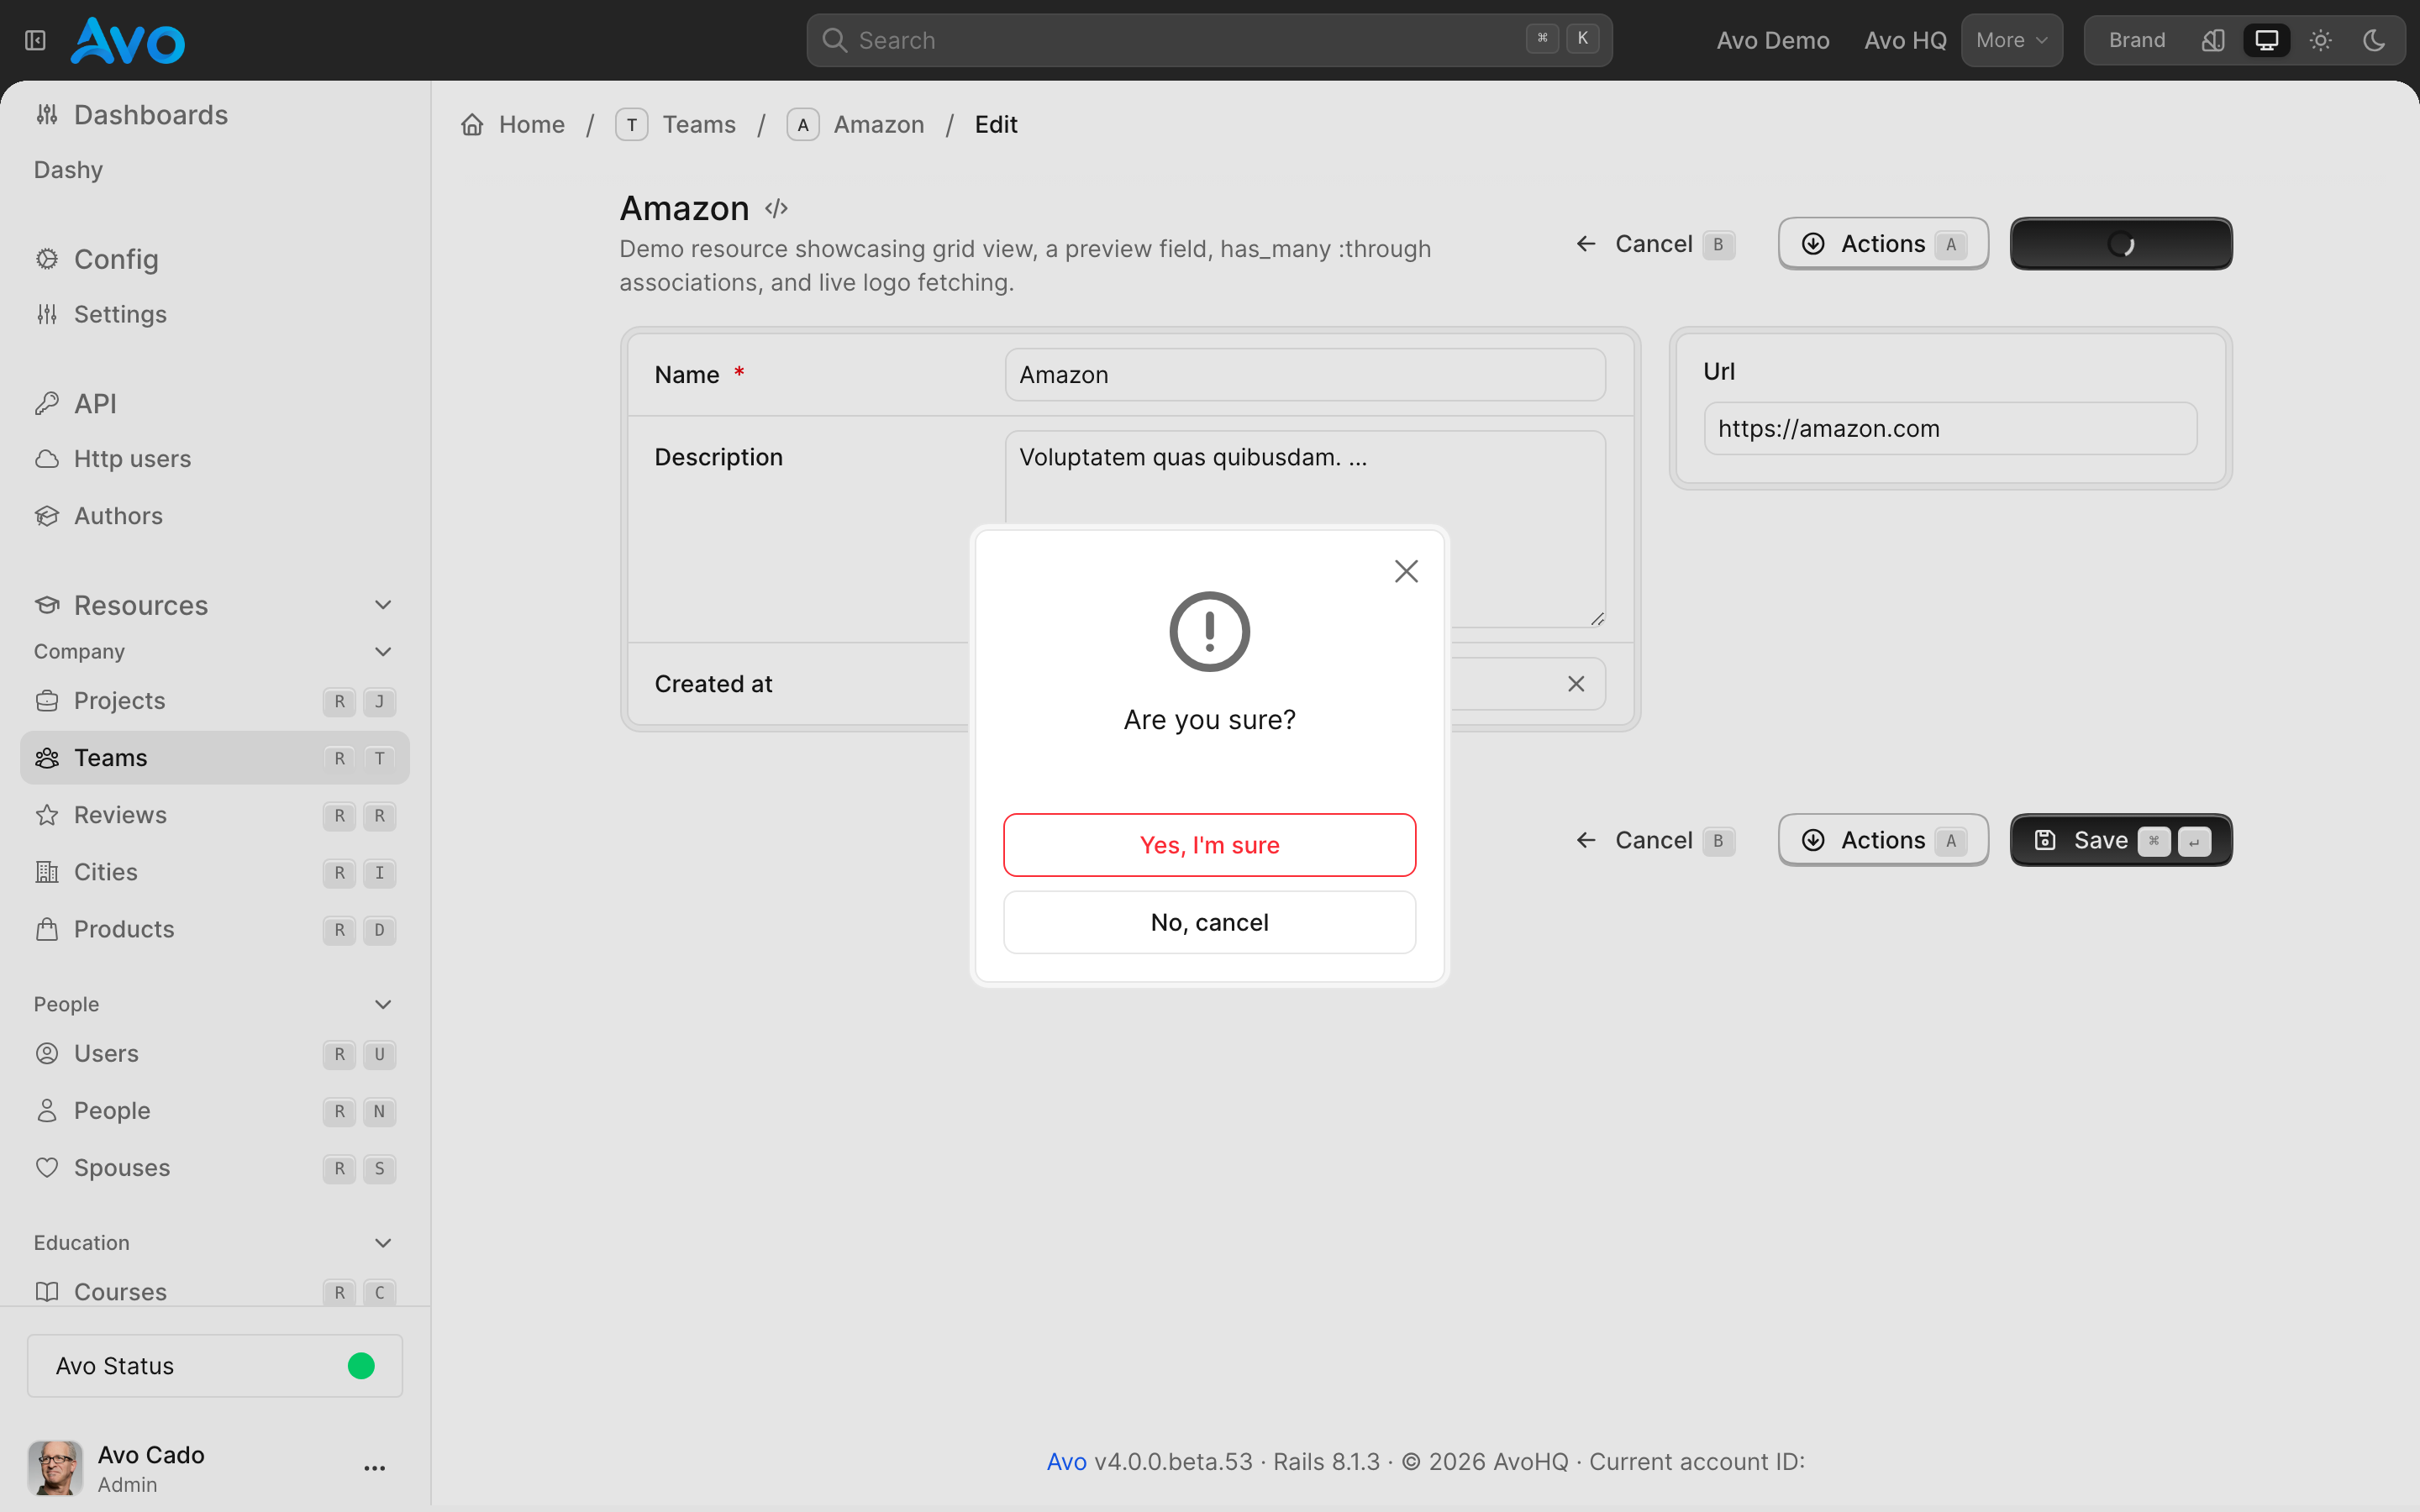
Task: Open the Avo HQ link
Action: [1905, 40]
